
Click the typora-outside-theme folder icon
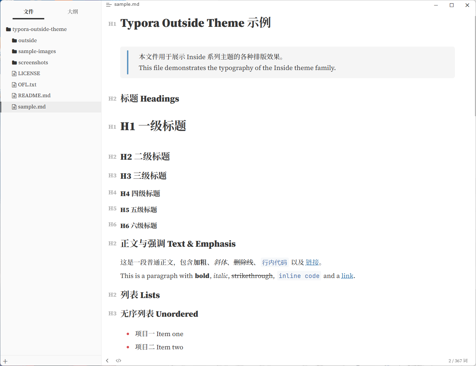tap(9, 29)
